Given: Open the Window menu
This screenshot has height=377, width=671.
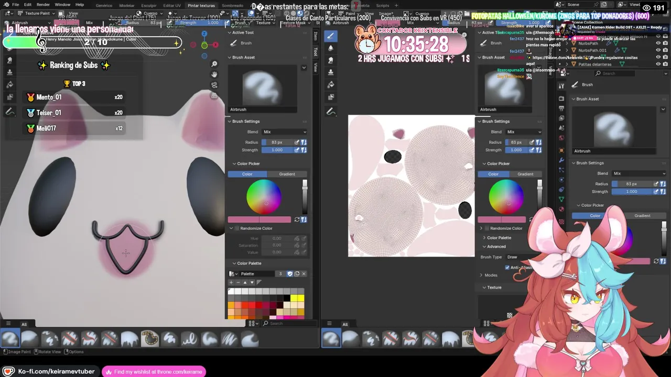Looking at the screenshot, I should pos(62,5).
